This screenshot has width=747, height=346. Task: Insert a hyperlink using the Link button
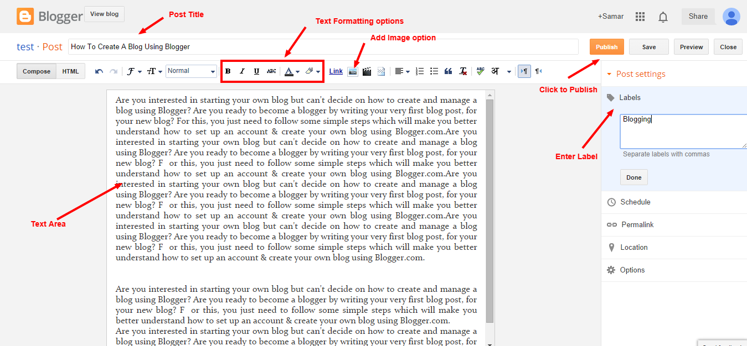click(336, 71)
